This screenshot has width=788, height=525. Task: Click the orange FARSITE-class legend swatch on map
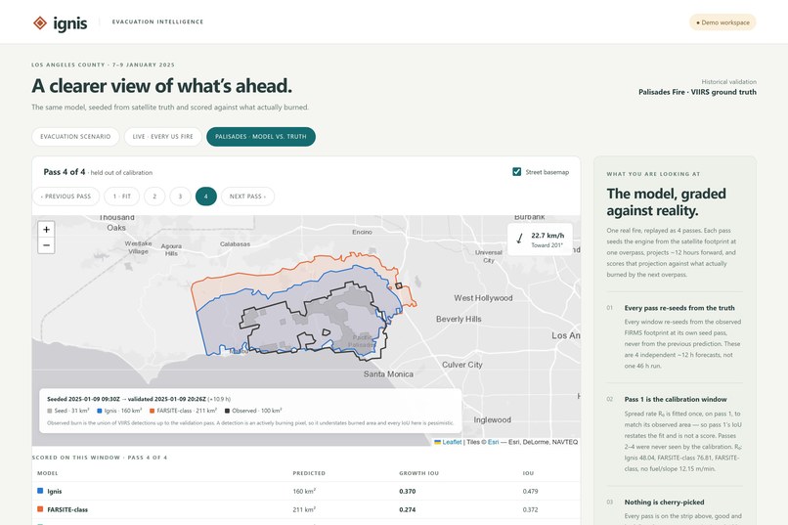152,411
